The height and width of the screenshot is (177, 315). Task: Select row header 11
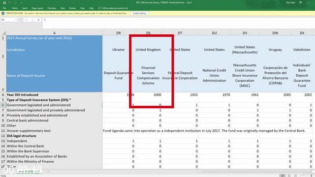(3, 131)
